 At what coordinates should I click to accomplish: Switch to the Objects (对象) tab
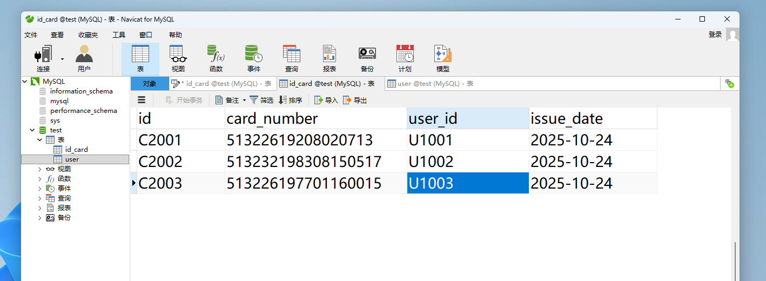coord(150,84)
